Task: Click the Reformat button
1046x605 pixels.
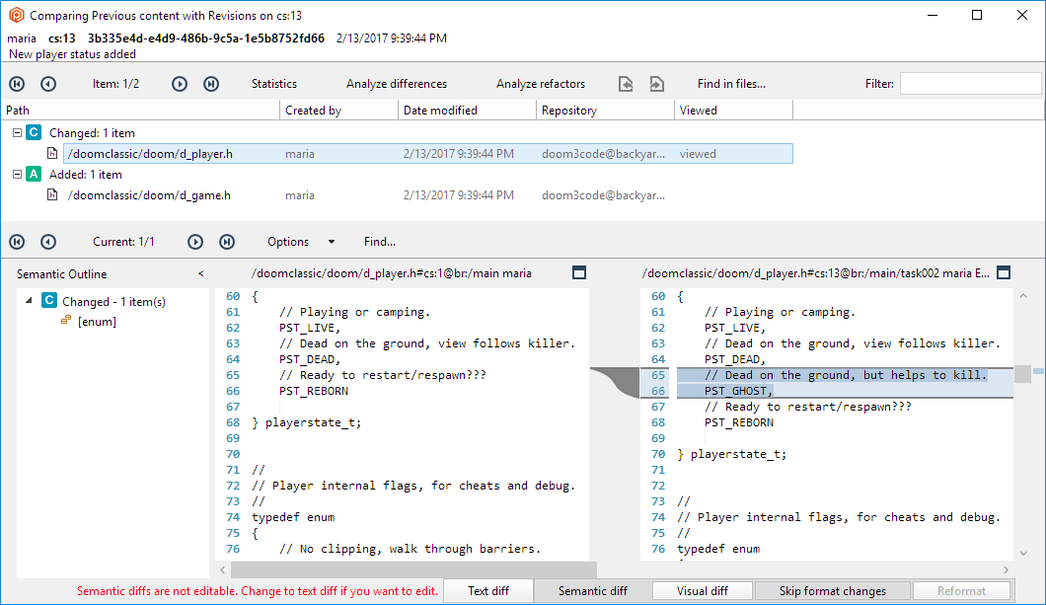Action: pyautogui.click(x=961, y=591)
